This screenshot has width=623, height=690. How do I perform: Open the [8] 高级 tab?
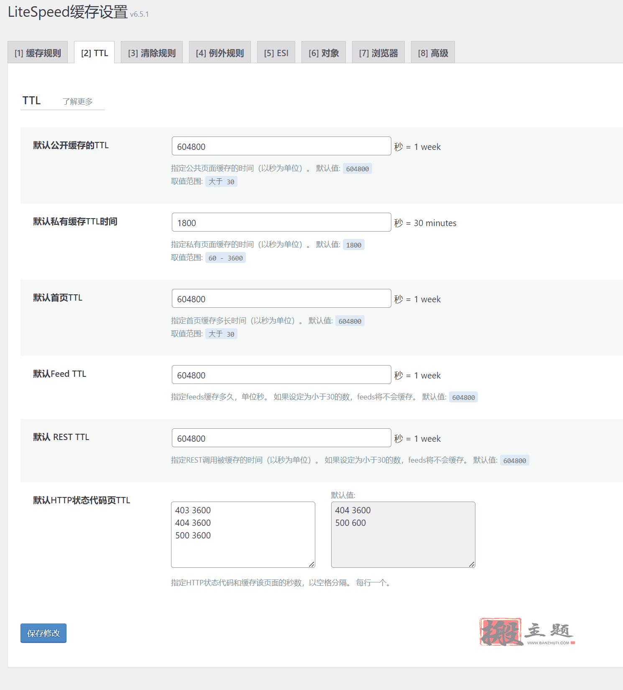click(x=433, y=53)
